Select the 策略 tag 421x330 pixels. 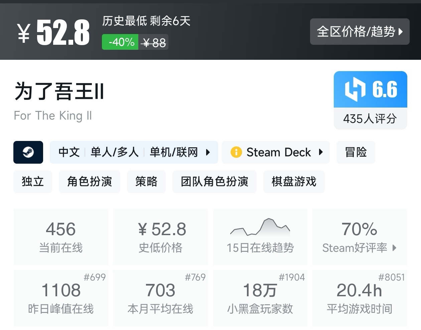(x=146, y=182)
